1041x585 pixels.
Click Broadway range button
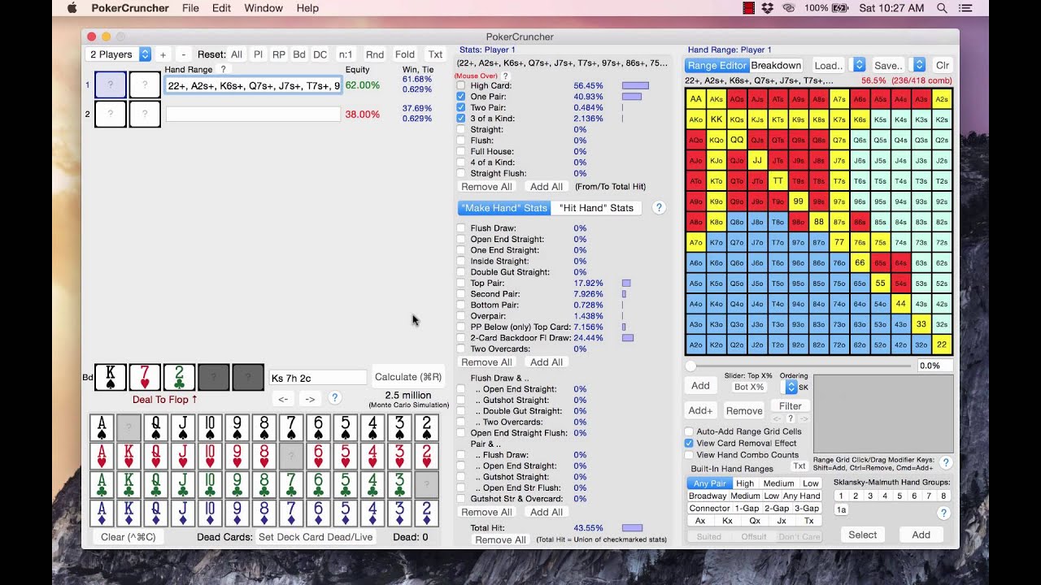pos(708,496)
